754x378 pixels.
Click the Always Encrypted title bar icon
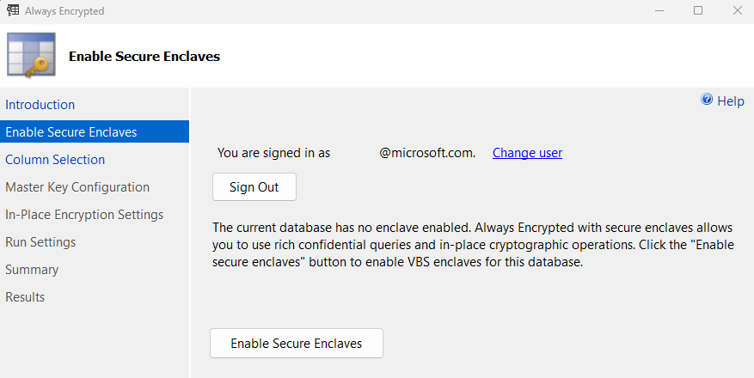[13, 10]
